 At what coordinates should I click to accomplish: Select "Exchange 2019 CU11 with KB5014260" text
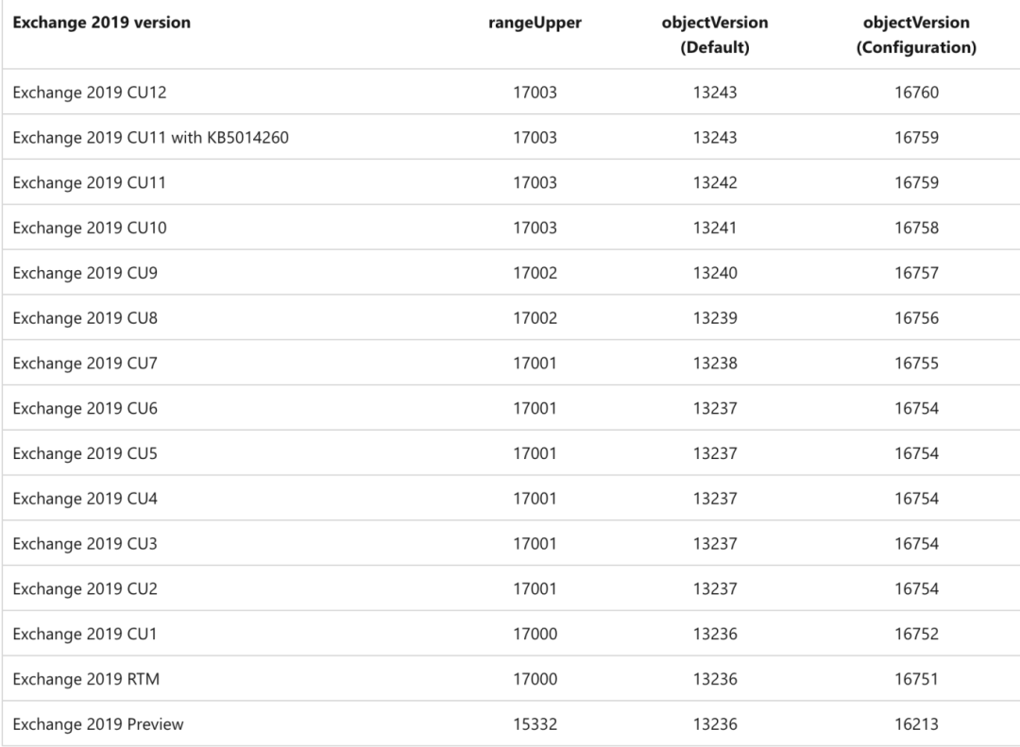[x=150, y=138]
